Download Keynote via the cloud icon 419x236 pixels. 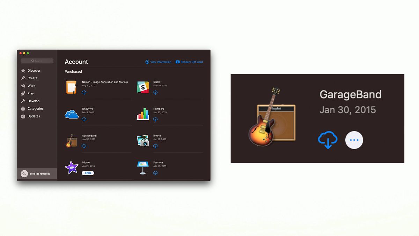[155, 173]
